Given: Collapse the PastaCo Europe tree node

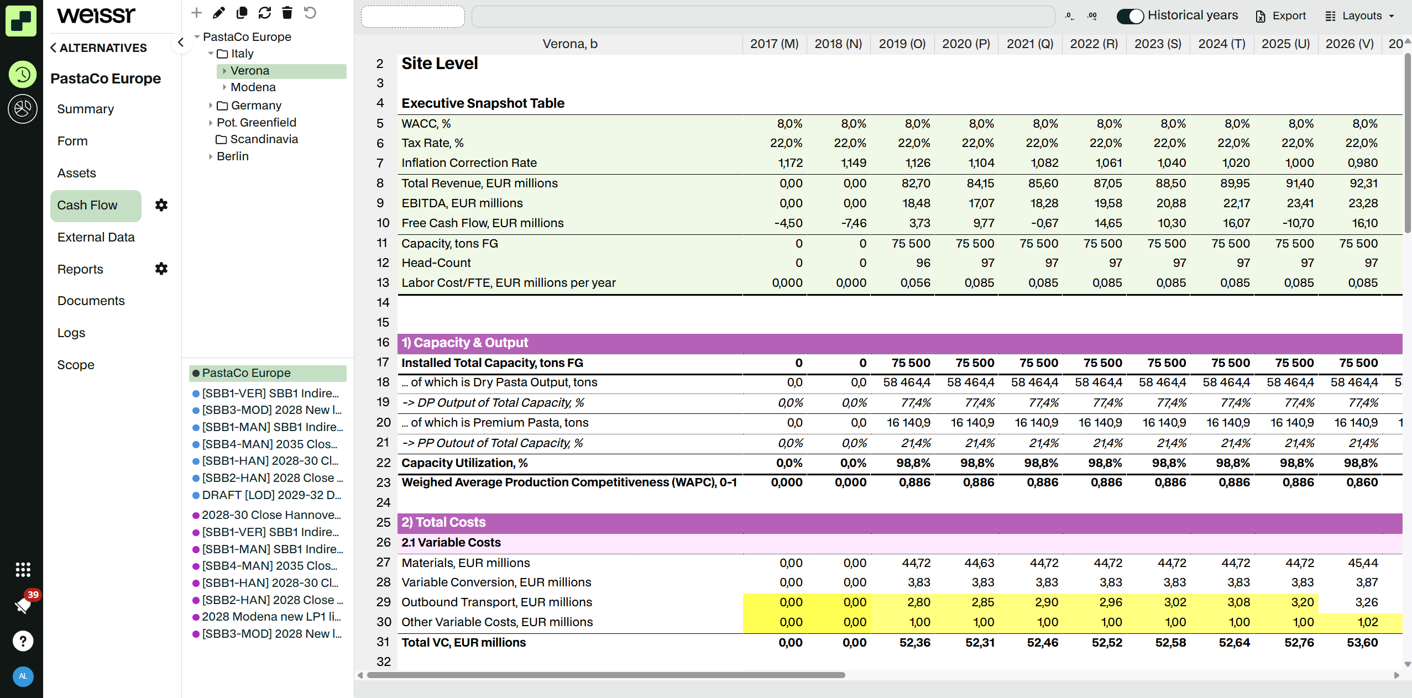Looking at the screenshot, I should (197, 36).
